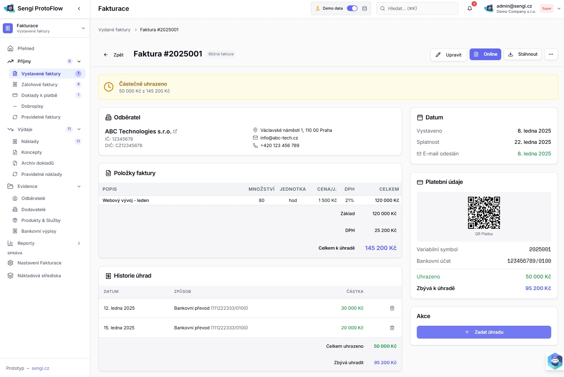Go to Bankovní výpisy
This screenshot has width=564, height=377.
[39, 231]
